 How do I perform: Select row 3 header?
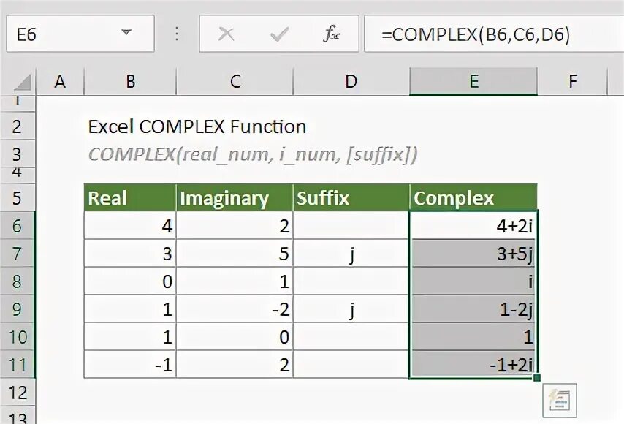click(18, 154)
